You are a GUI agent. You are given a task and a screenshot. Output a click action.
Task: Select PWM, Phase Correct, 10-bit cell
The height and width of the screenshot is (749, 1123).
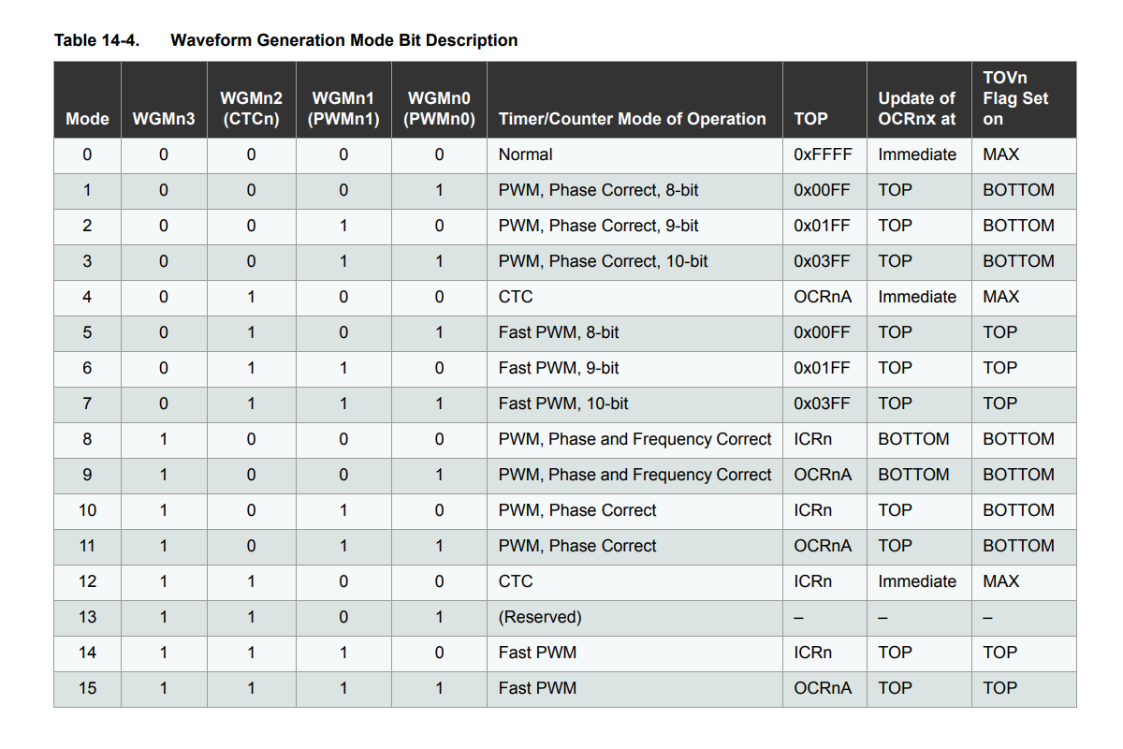603,261
